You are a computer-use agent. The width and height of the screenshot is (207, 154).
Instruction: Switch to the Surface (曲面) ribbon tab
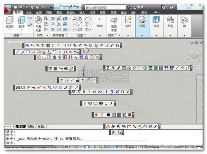tap(39, 12)
